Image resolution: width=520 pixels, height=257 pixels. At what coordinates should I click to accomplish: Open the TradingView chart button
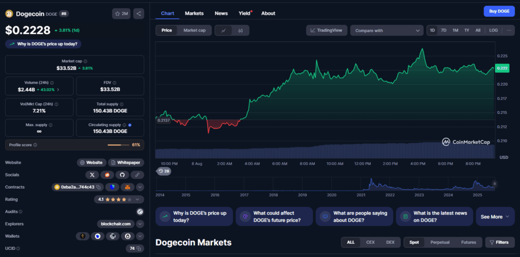tap(327, 30)
